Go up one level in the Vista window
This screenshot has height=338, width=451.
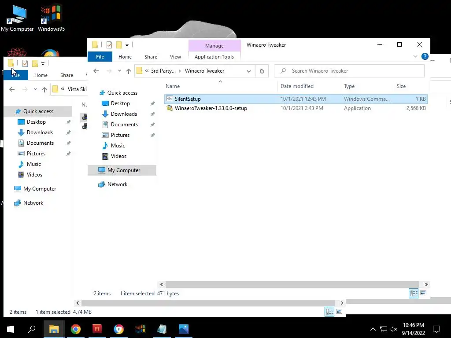tap(44, 89)
